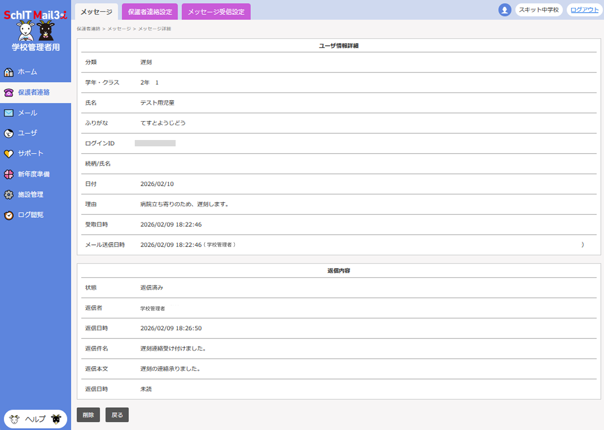The height and width of the screenshot is (430, 604).
Task: Open the ヘルプ button at bottom left
Action: (x=35, y=419)
